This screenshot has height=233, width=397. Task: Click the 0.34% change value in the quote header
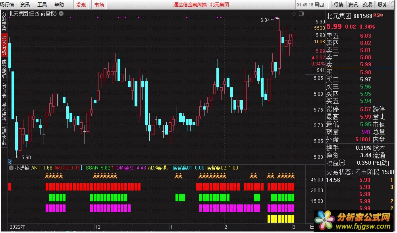(367, 27)
